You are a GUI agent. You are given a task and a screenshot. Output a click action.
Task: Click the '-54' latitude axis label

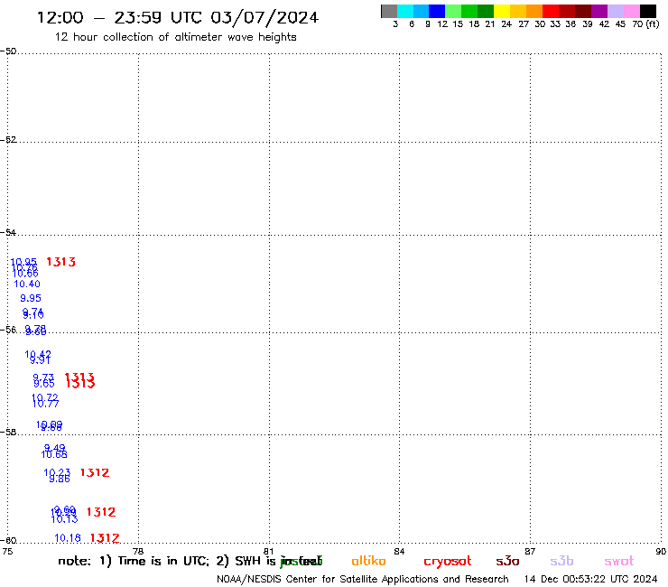coord(8,232)
